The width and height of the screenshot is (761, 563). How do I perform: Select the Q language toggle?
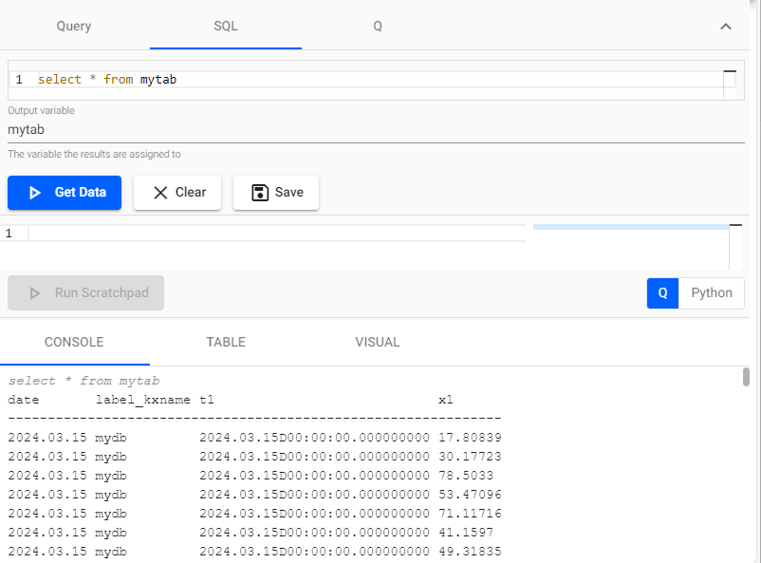[x=663, y=293]
